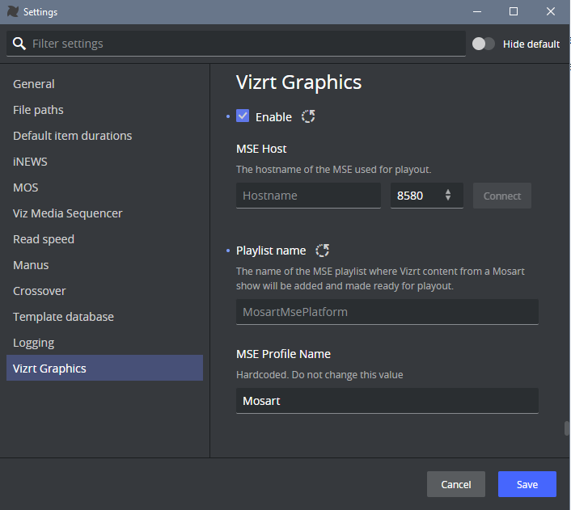Open Viz Media Sequencer settings

[x=104, y=213]
